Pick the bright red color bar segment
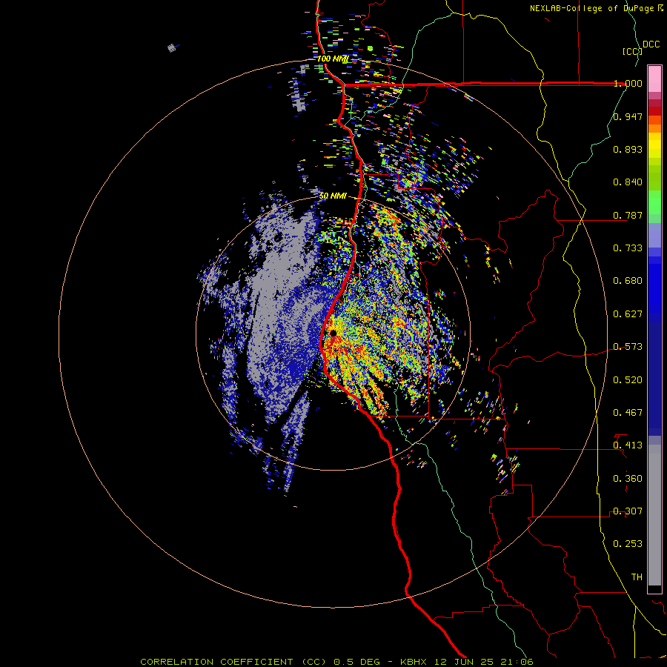The image size is (667, 667). click(x=654, y=111)
